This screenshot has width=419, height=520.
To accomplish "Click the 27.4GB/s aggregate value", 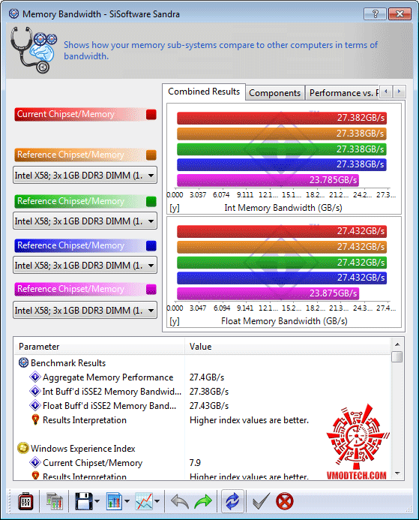I will tap(207, 377).
